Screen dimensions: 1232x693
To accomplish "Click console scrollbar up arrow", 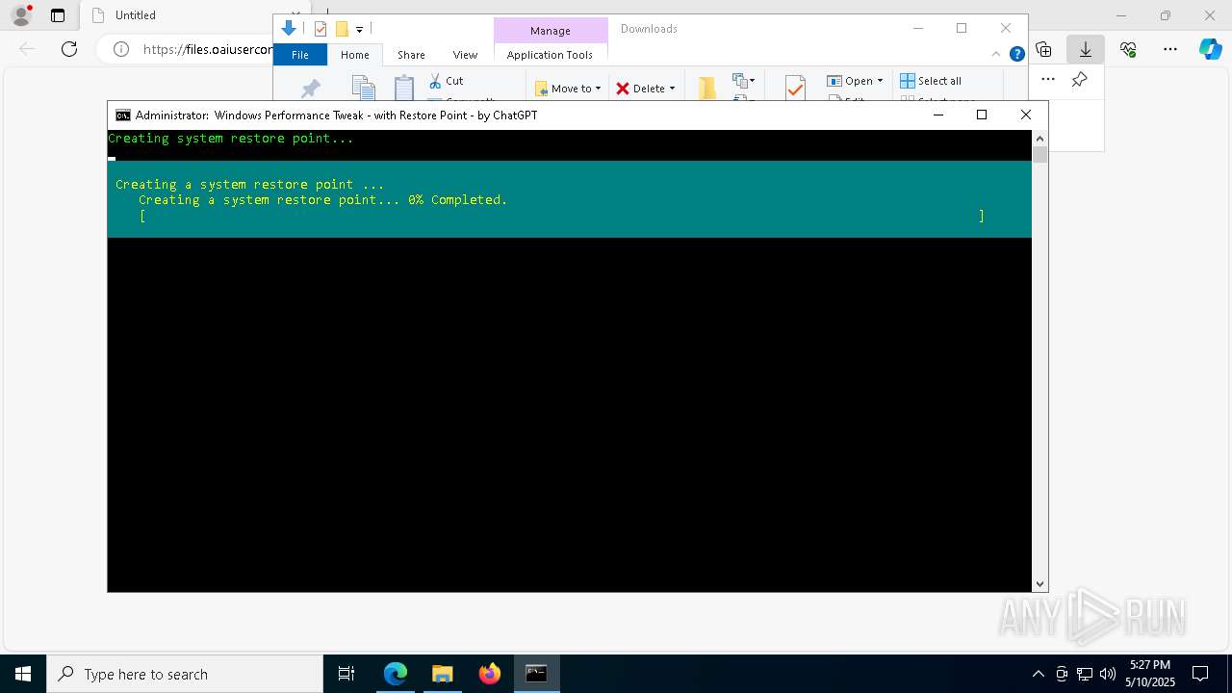I will (x=1039, y=139).
